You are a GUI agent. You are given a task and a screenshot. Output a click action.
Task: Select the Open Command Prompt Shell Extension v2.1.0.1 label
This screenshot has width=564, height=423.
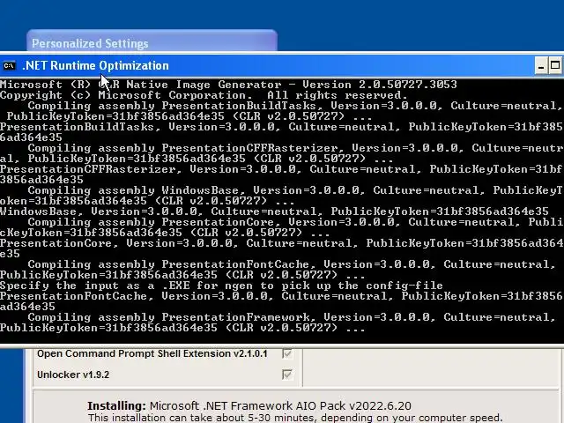pos(152,353)
